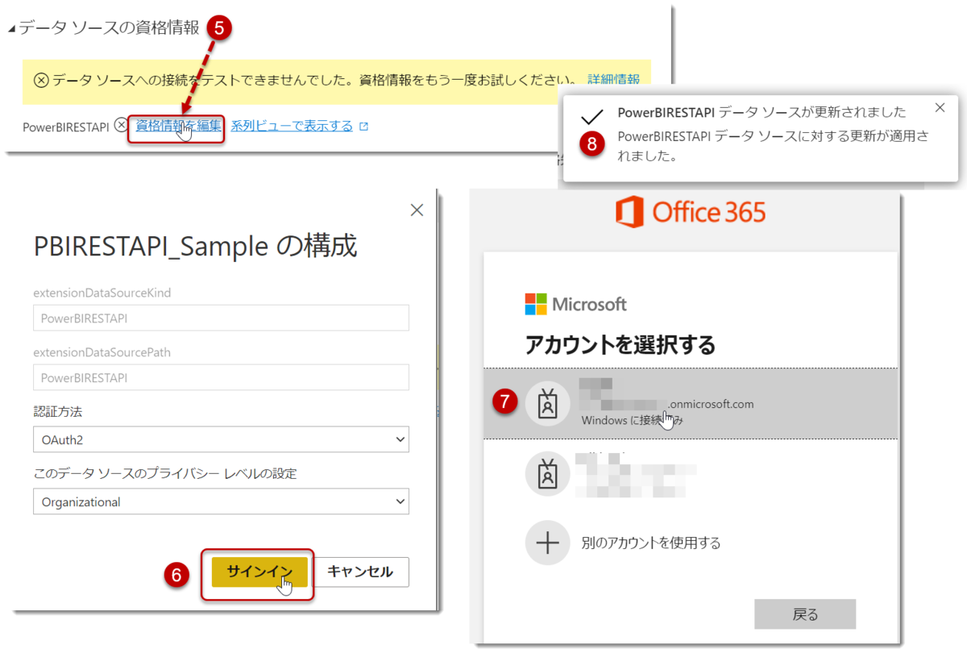This screenshot has height=653, width=967.
Task: Choose 別のアカウントを使用する
Action: [650, 543]
